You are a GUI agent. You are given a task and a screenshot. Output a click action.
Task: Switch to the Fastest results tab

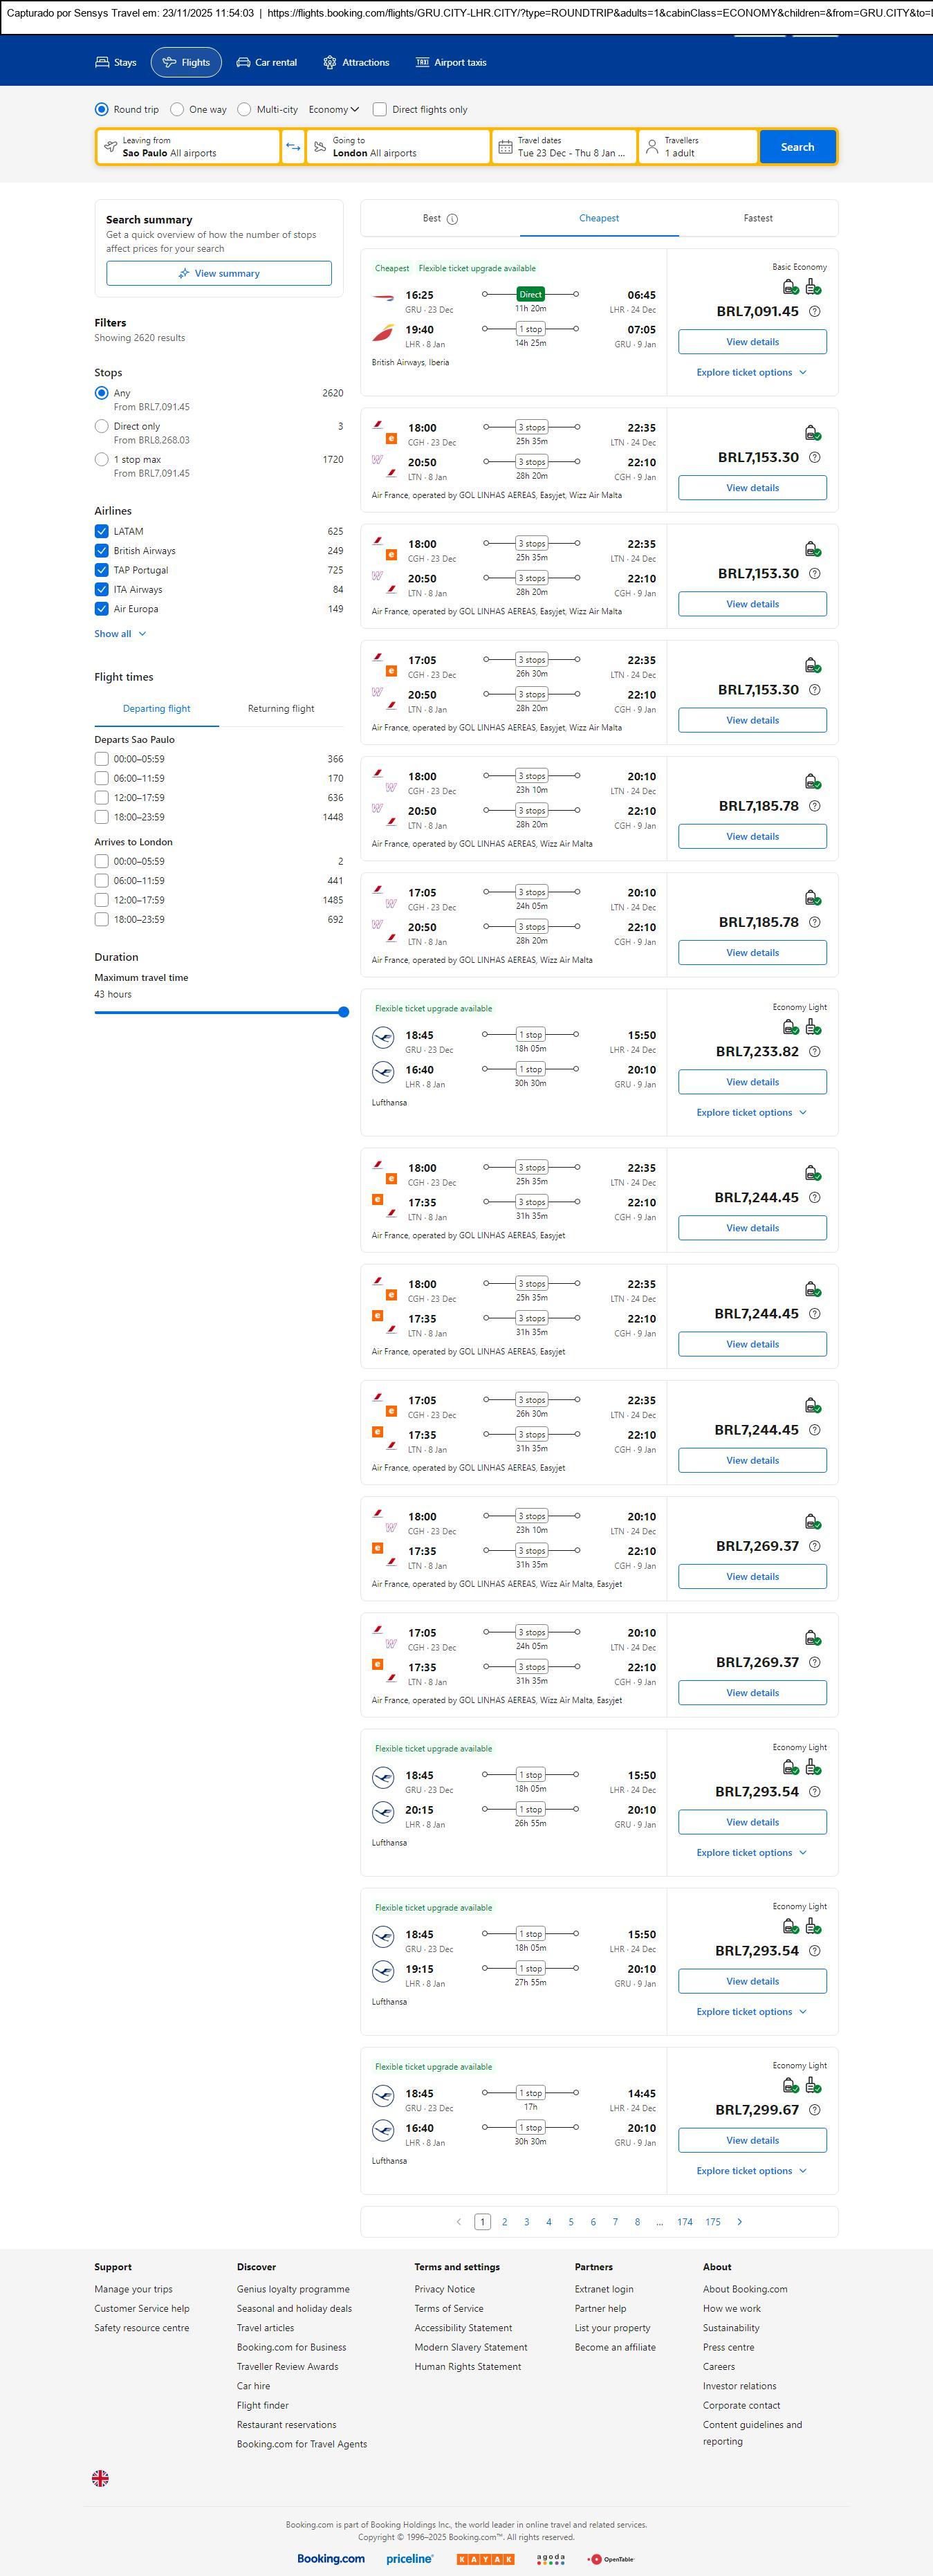coord(757,218)
